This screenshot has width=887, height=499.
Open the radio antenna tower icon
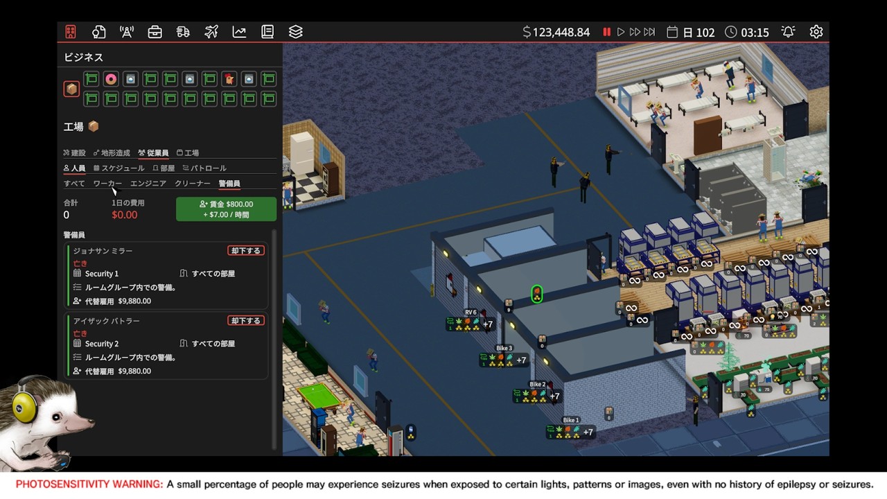coord(126,32)
